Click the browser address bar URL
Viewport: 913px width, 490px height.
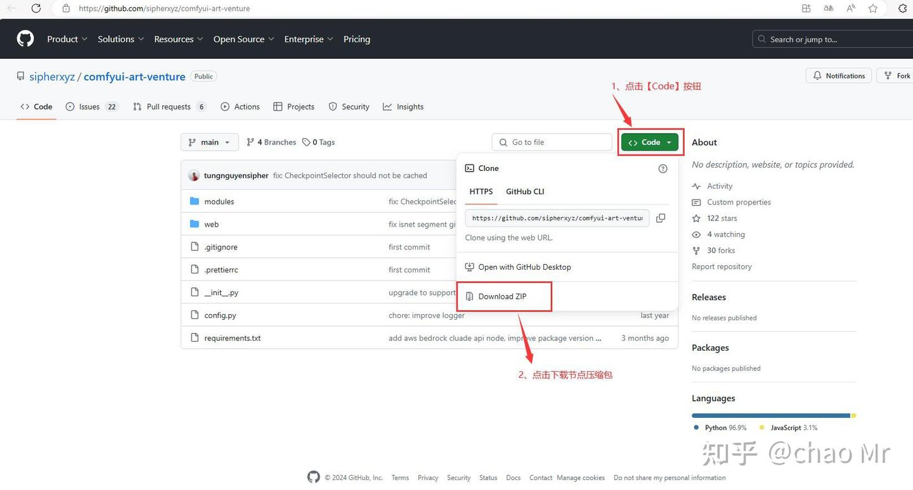[x=165, y=8]
